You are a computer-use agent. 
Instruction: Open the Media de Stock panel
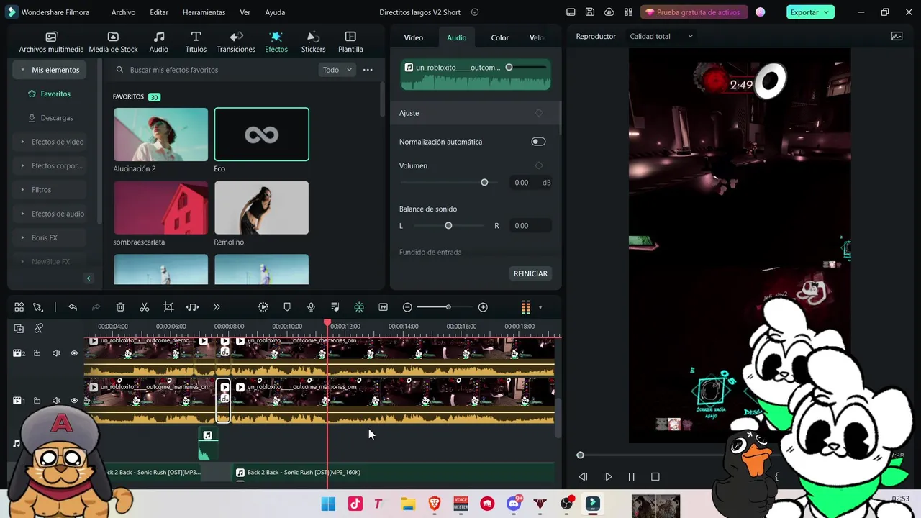[x=113, y=42]
